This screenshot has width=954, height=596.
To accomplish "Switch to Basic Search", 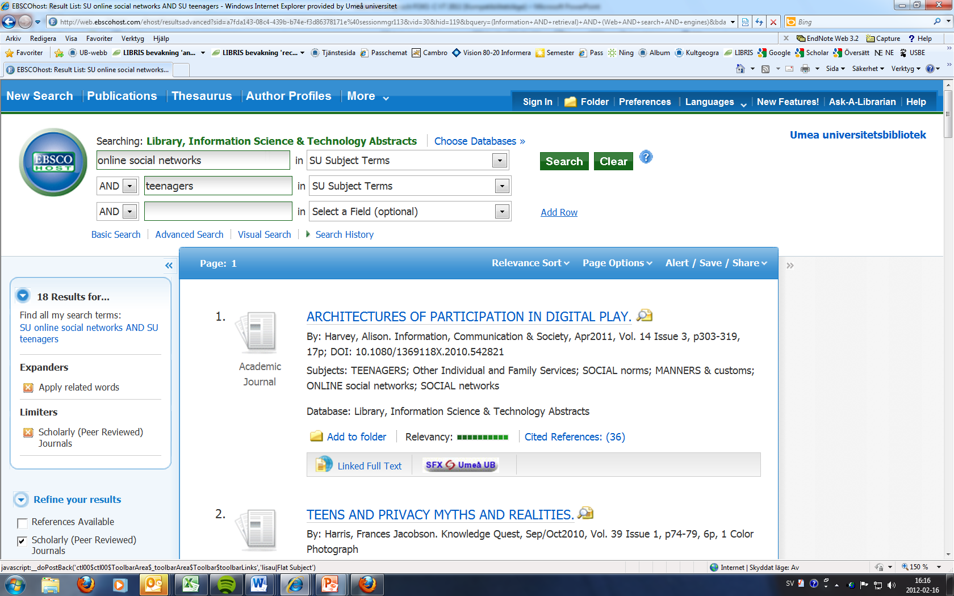I will tap(116, 234).
